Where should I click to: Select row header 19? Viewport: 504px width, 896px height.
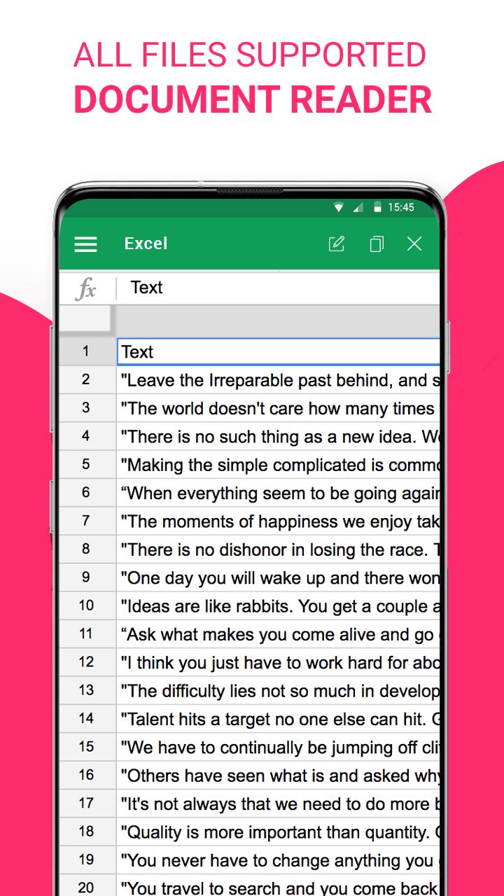(x=87, y=860)
